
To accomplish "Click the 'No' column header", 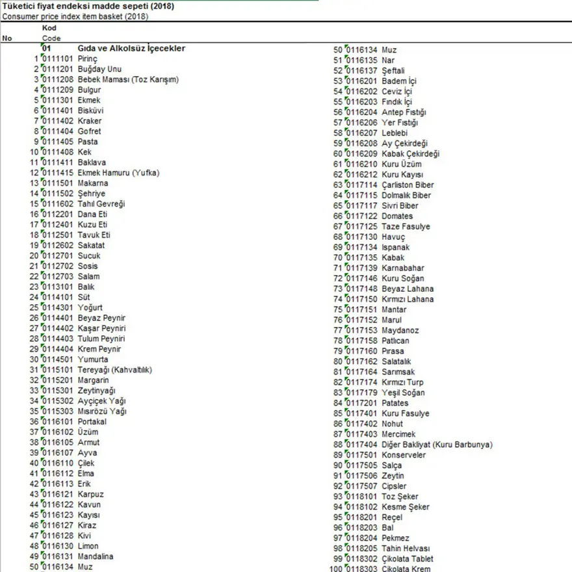I will pos(7,38).
